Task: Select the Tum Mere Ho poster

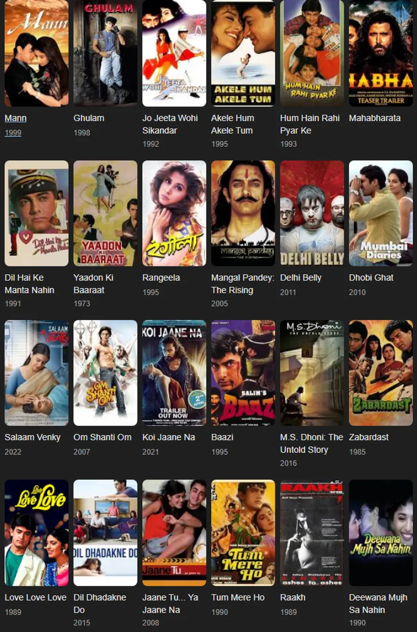Action: (x=243, y=533)
